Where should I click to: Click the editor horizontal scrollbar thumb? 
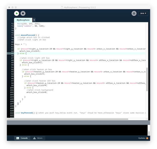68,119
